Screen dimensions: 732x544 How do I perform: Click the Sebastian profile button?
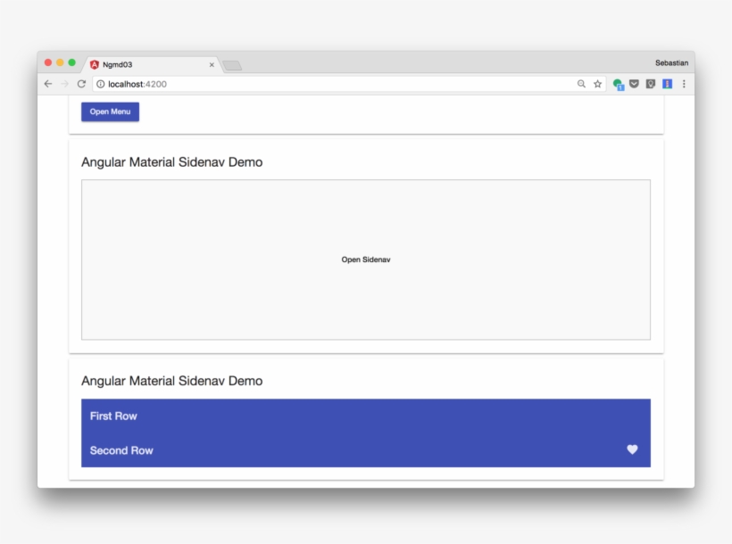point(671,63)
